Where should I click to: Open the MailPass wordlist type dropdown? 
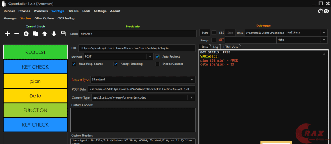(x=324, y=33)
